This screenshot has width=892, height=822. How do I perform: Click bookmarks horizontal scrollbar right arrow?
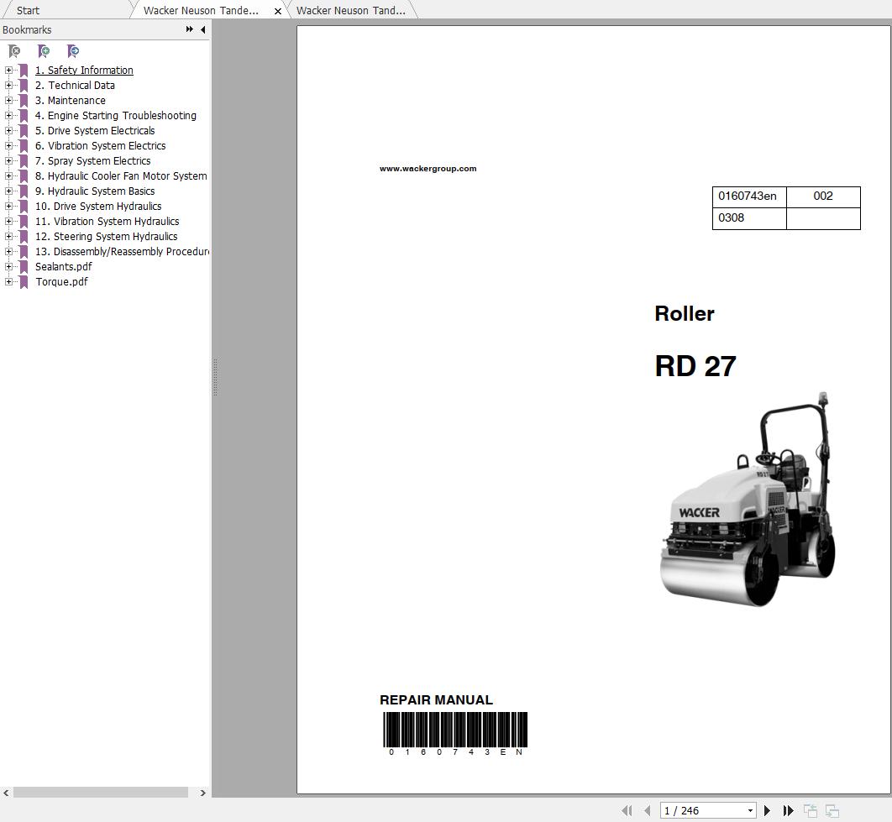pyautogui.click(x=203, y=793)
